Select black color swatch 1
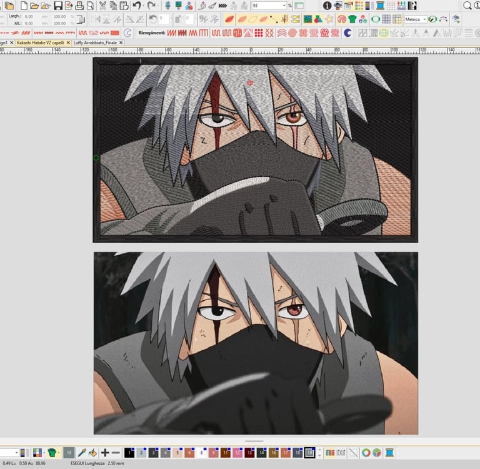The height and width of the screenshot is (469, 480). (129, 453)
